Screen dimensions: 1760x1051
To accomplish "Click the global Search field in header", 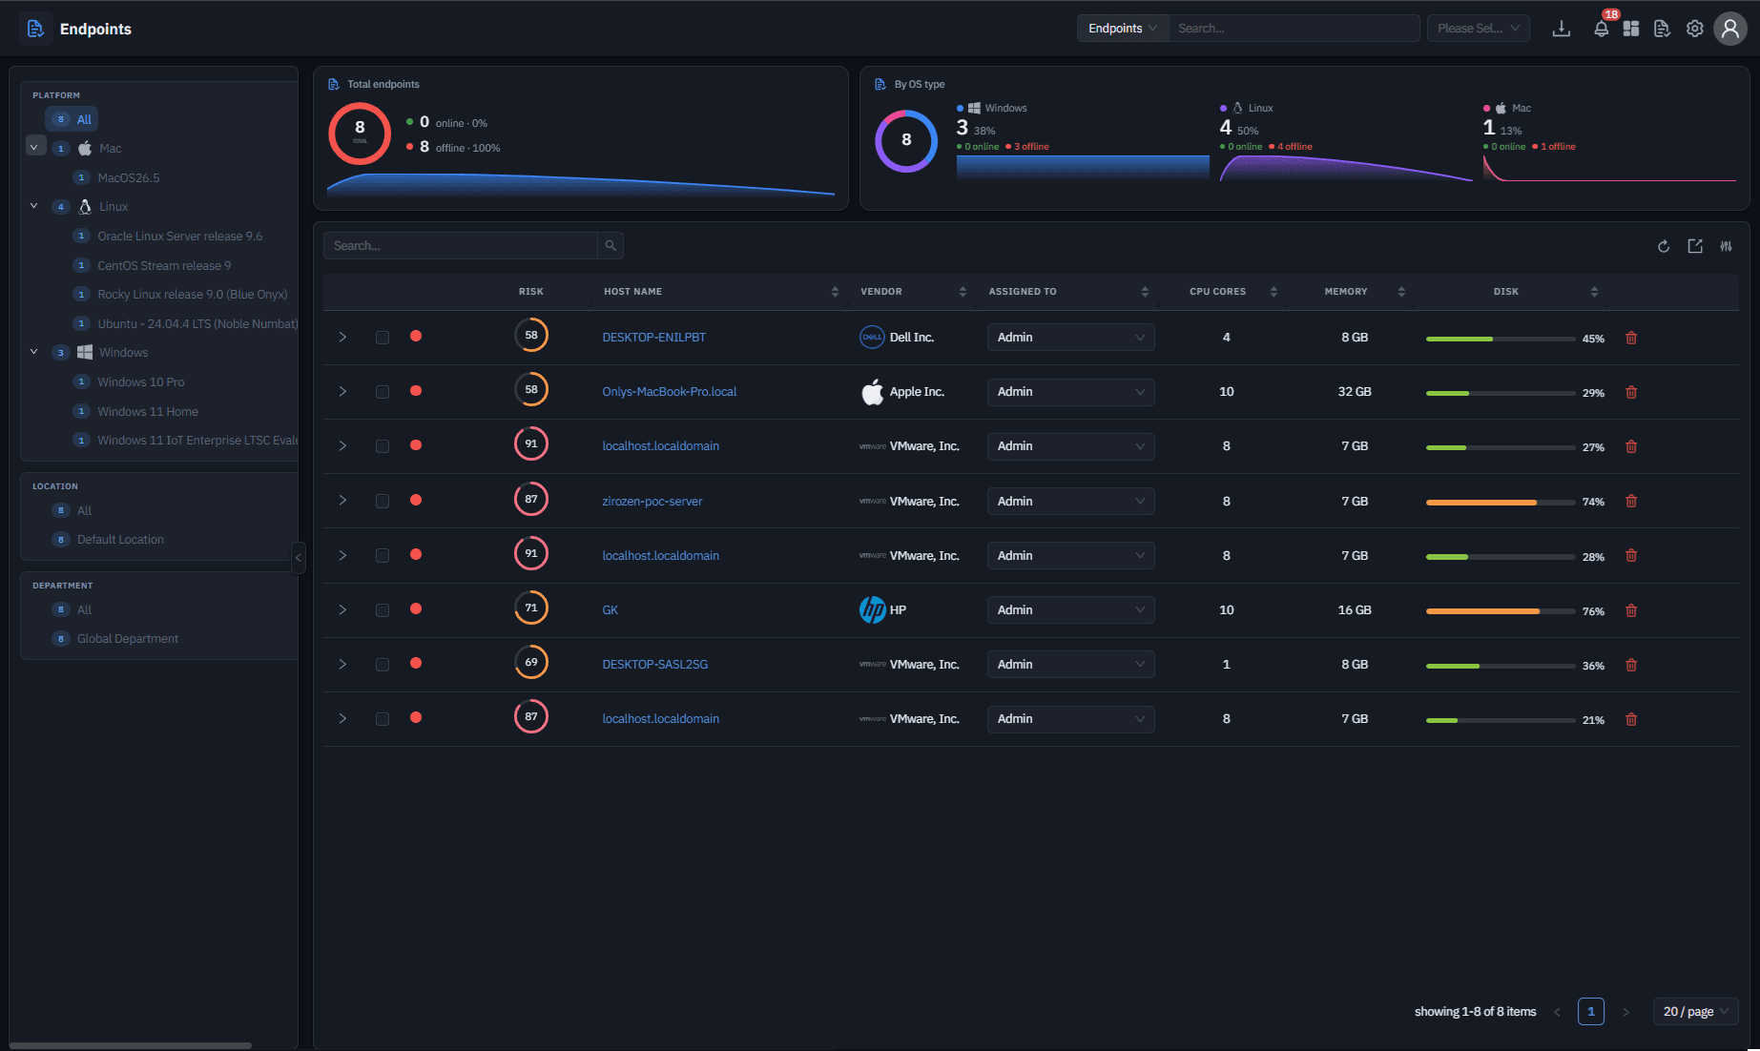I will point(1294,29).
